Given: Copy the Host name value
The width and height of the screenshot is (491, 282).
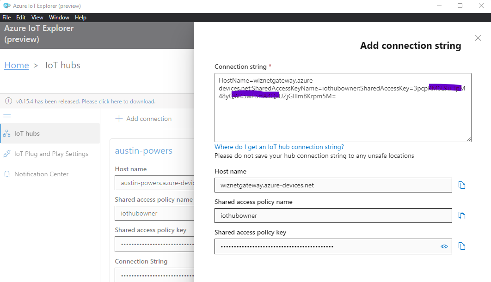Looking at the screenshot, I should point(462,185).
